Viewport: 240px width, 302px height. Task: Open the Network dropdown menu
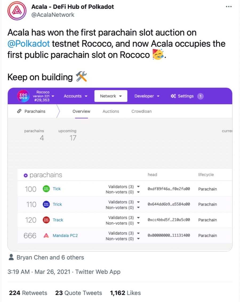pos(111,96)
